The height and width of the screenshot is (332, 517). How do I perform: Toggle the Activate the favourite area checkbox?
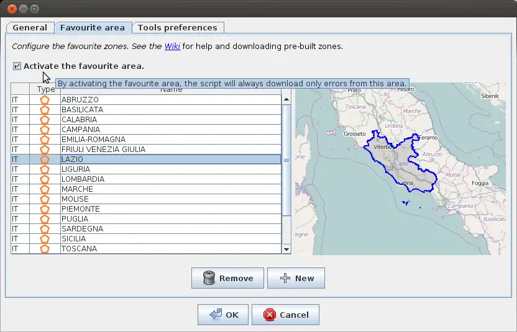click(17, 66)
